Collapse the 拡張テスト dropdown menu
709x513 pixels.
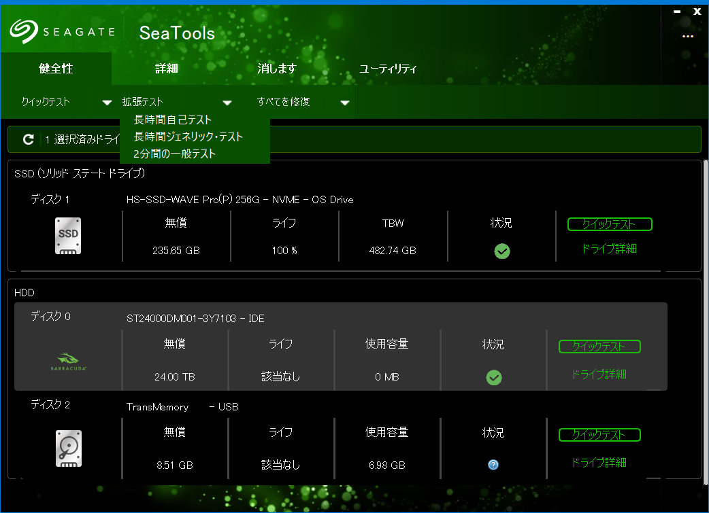(x=227, y=103)
